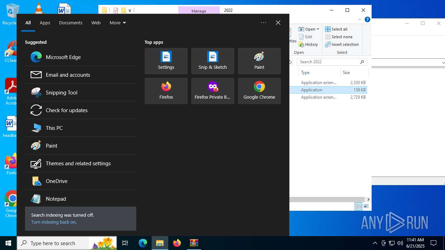Switch to File Explorer taskbar icon
This screenshot has height=250, width=445.
160,243
